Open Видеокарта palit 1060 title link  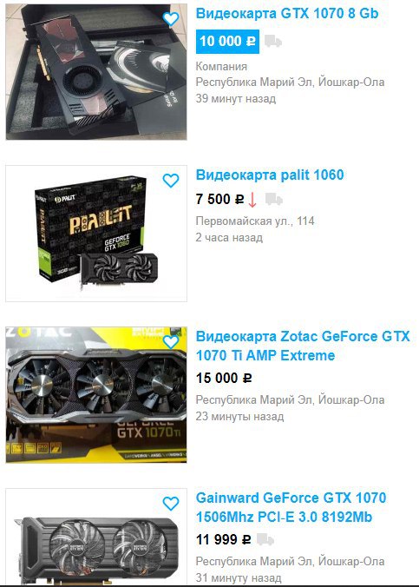point(270,175)
